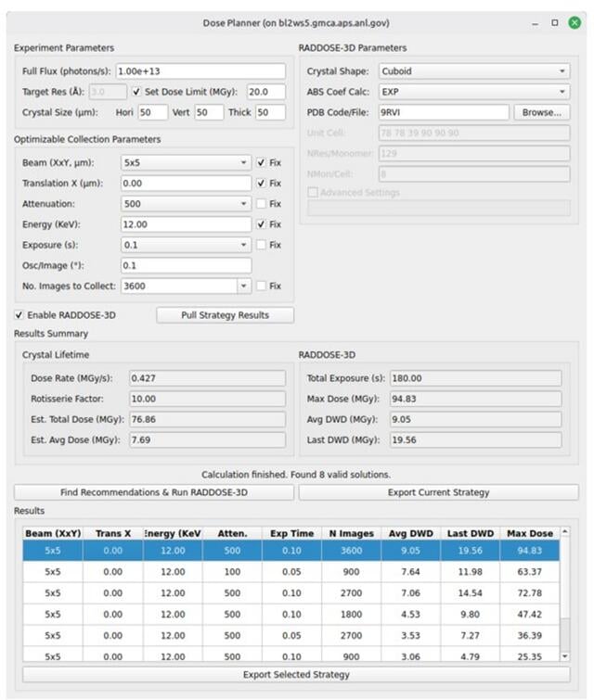This screenshot has width=594, height=700.
Task: Click the Vert crystal size field
Action: (209, 112)
